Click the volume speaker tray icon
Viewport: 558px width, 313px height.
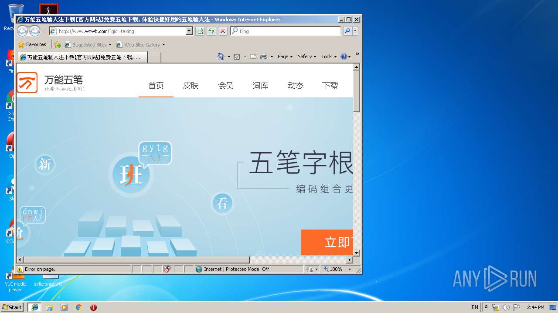pos(506,307)
